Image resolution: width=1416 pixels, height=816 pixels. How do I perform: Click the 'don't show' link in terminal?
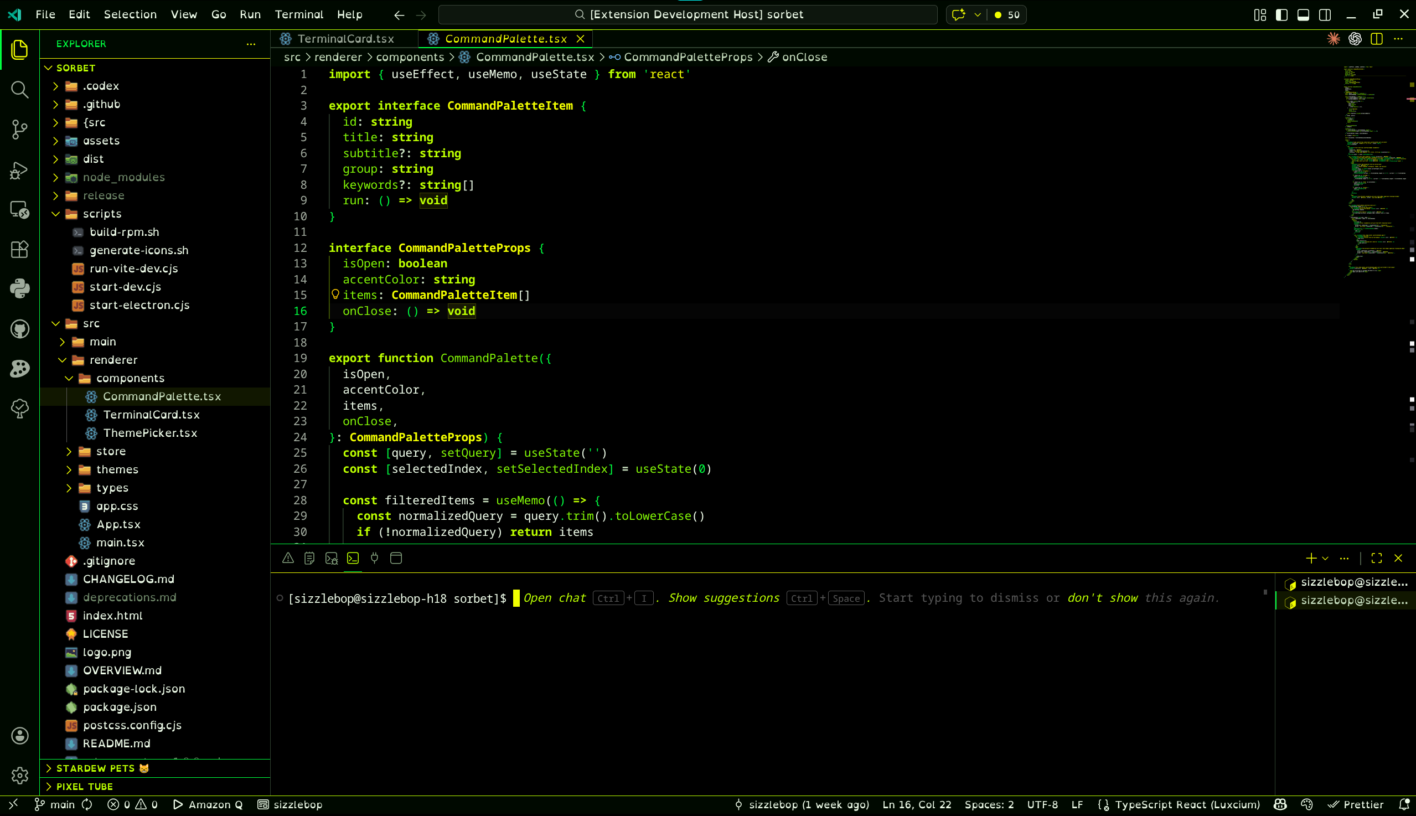(x=1102, y=598)
